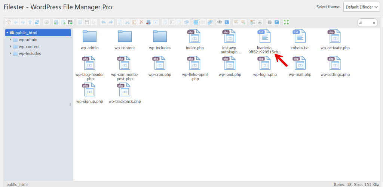Click the sort options icon

(260, 22)
